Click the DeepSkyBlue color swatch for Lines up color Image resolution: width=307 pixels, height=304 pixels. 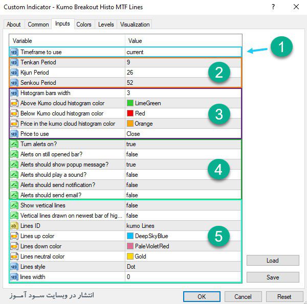130,236
